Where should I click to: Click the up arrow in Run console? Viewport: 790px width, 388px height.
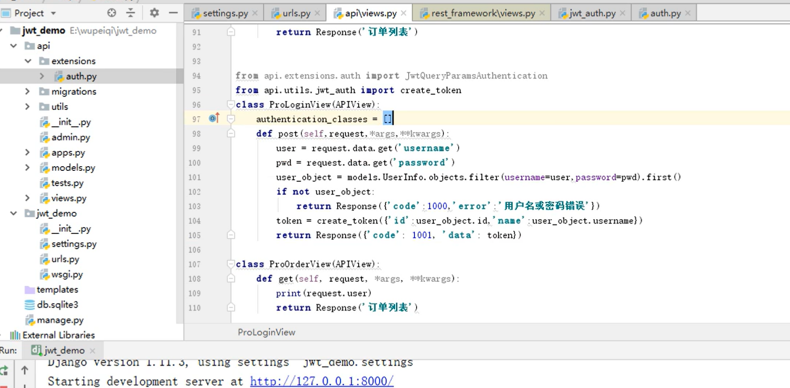pyautogui.click(x=25, y=370)
